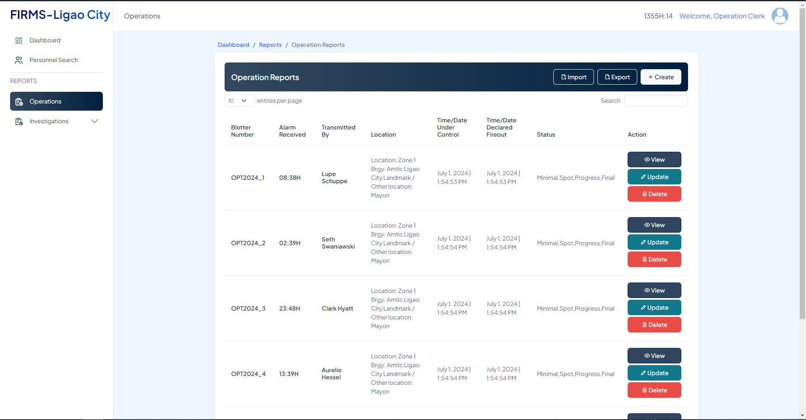Go to Dashboard via breadcrumb link

tap(233, 45)
